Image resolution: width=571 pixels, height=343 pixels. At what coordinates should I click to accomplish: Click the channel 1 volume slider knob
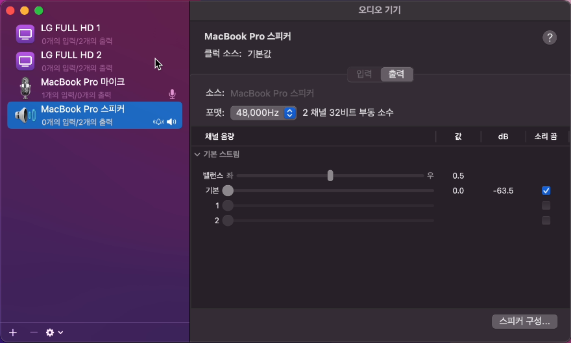point(228,206)
